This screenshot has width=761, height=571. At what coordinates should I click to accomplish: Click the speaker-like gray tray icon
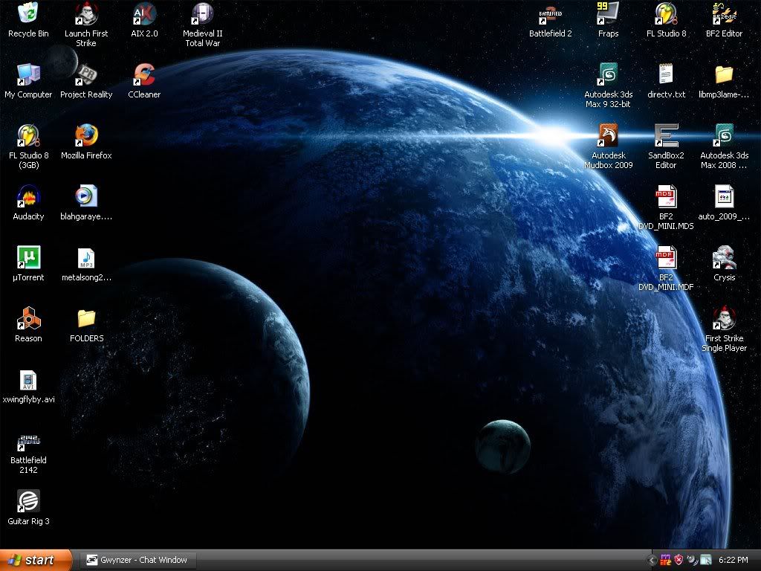pyautogui.click(x=692, y=560)
